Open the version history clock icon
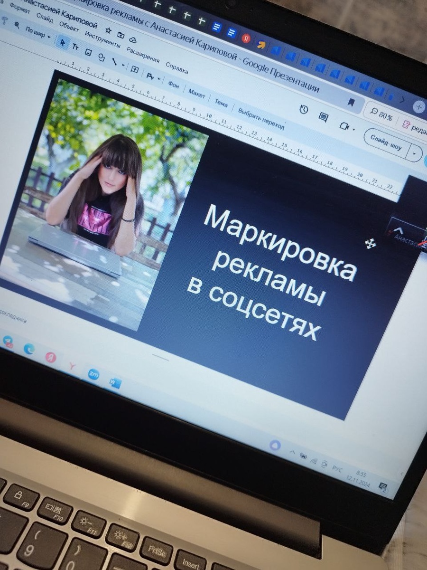 pyautogui.click(x=304, y=110)
